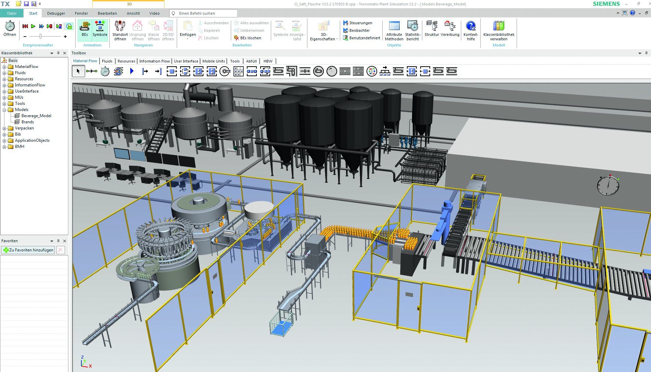Image resolution: width=651 pixels, height=372 pixels.
Task: Select the EventController stopwatch in Toolbox
Action: pyautogui.click(x=105, y=71)
